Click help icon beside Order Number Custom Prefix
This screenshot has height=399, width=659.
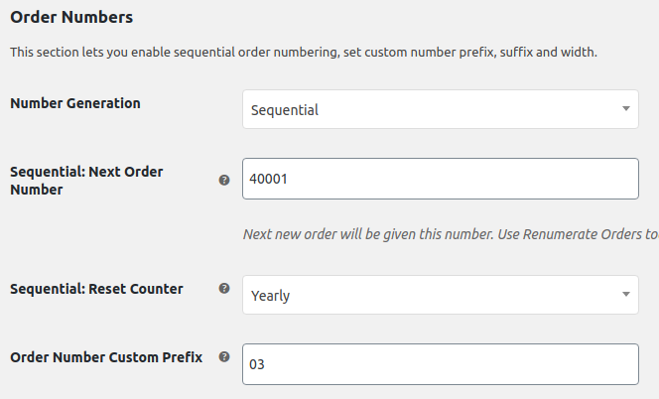tap(224, 357)
